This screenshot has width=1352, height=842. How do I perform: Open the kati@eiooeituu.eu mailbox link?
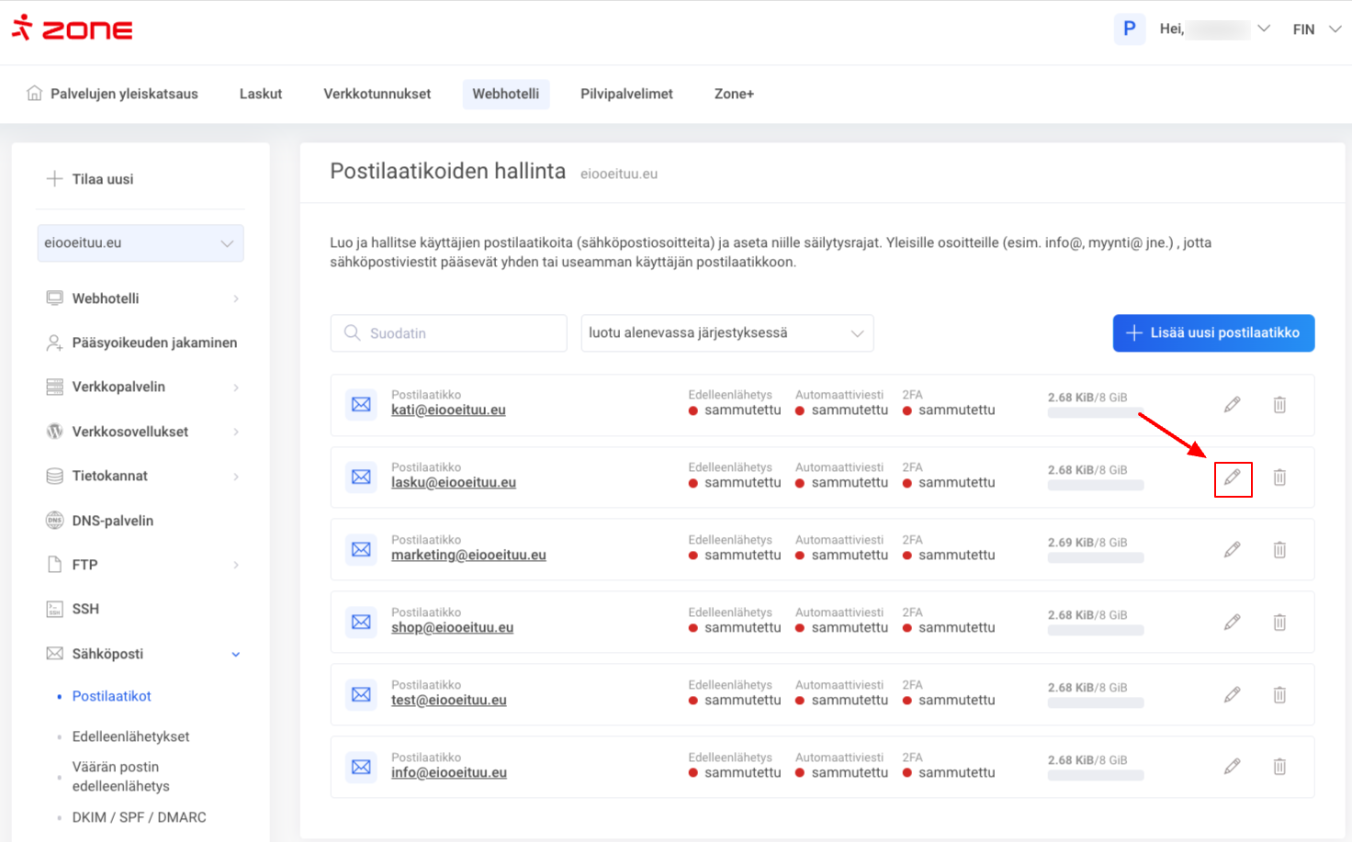(x=448, y=410)
